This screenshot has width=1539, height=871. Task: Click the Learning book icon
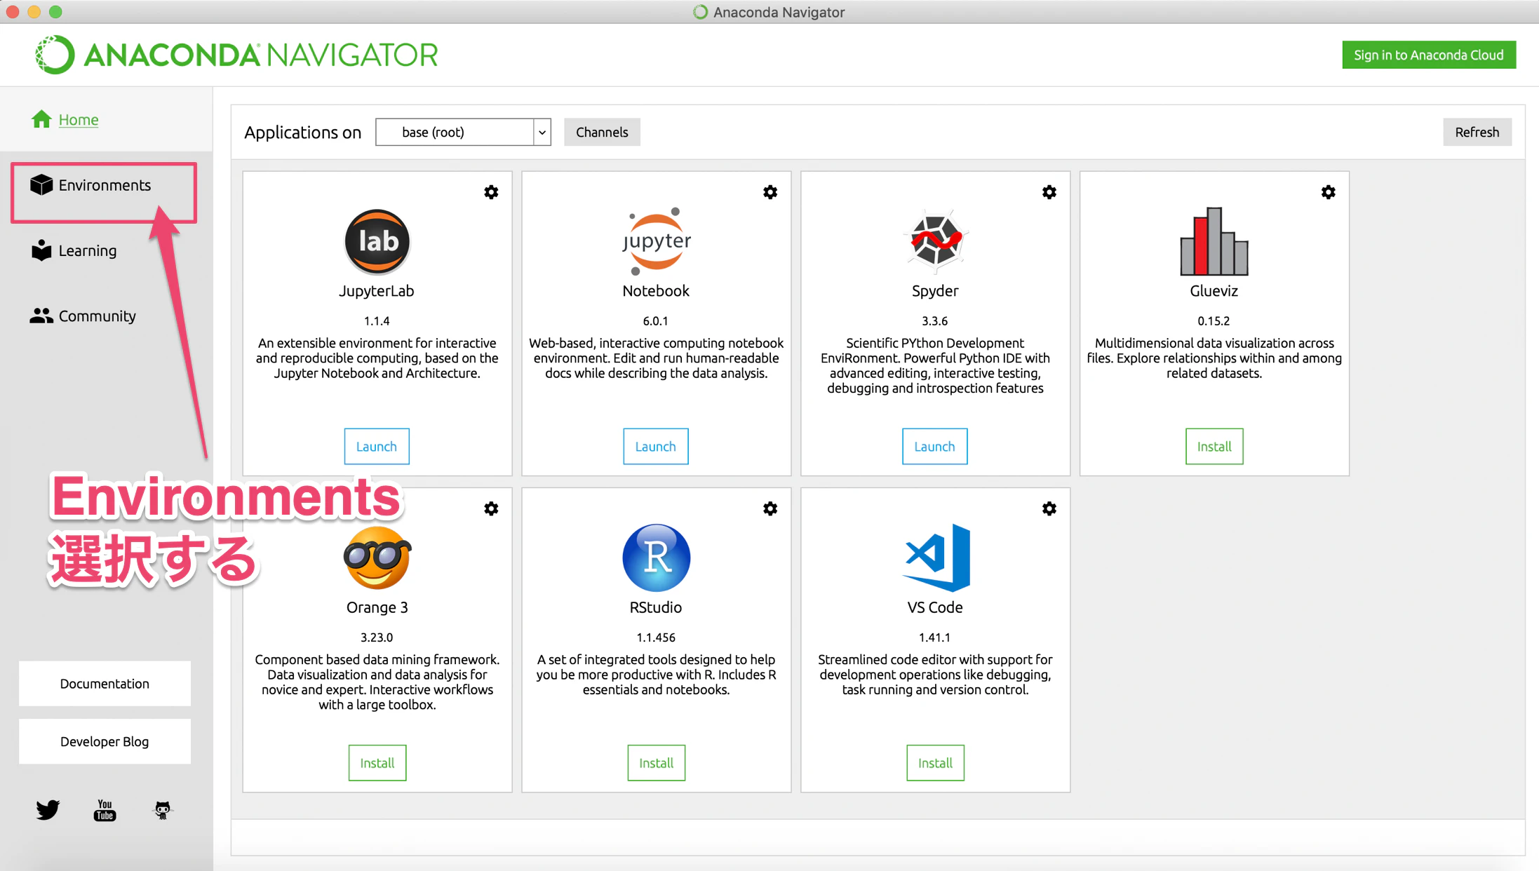coord(41,250)
